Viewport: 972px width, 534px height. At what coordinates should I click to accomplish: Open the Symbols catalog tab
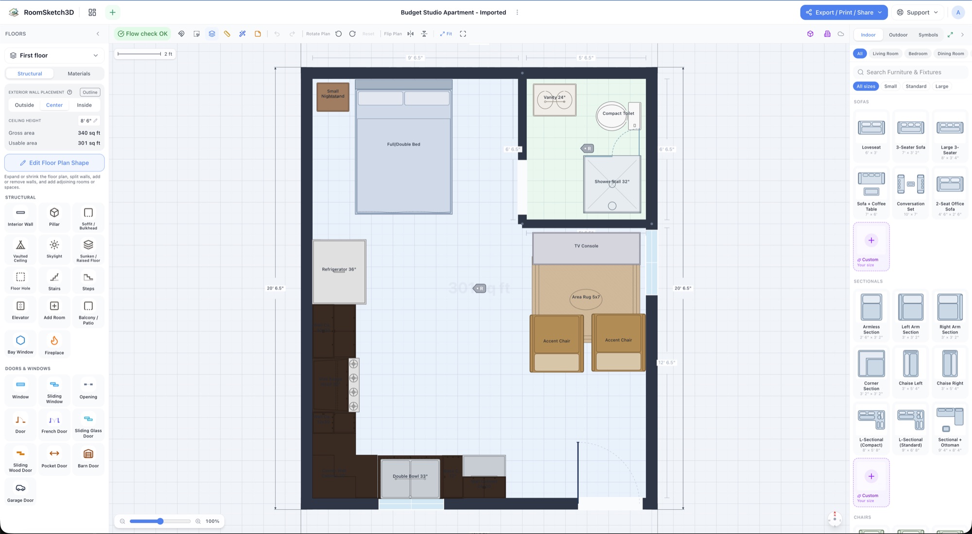pos(928,35)
